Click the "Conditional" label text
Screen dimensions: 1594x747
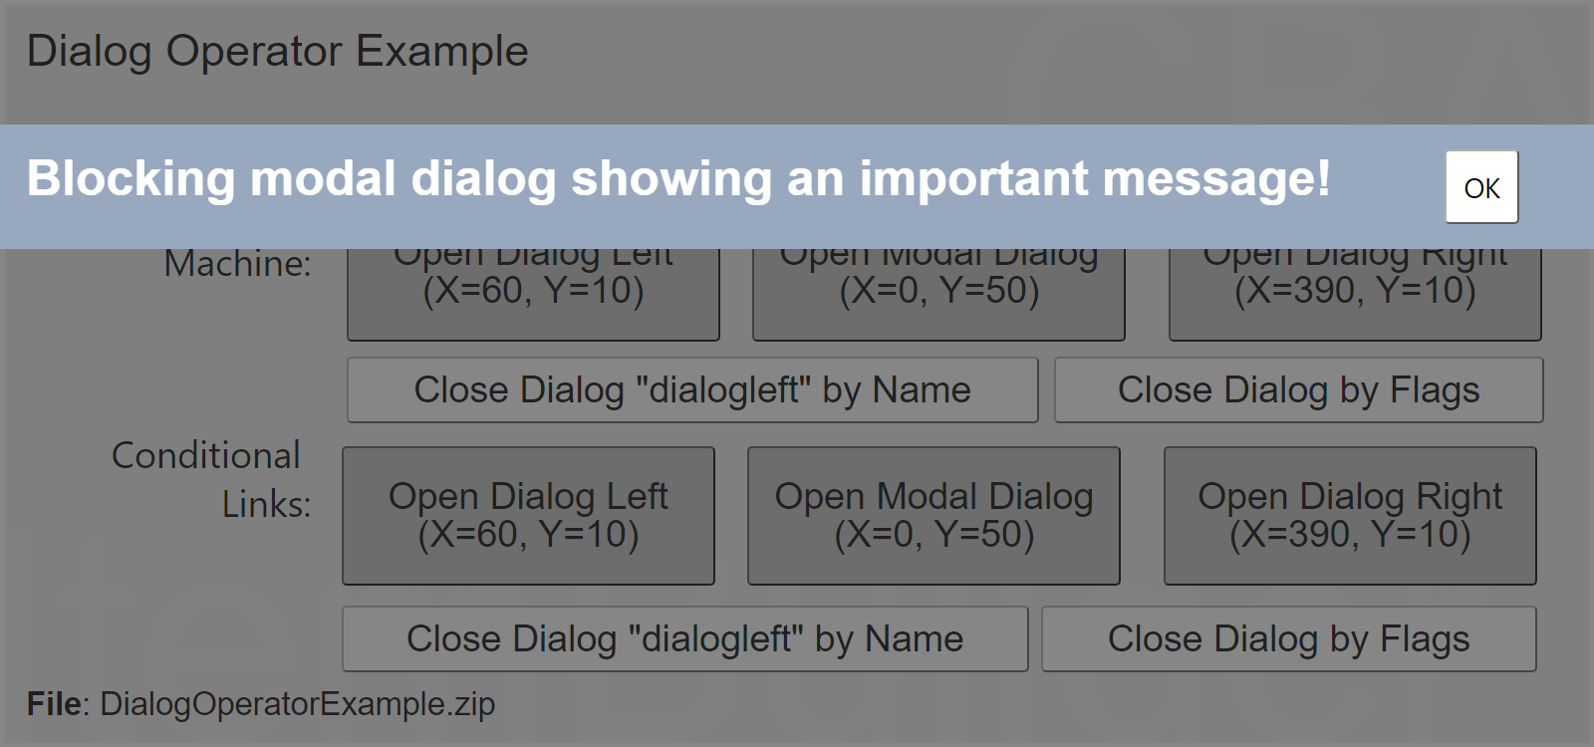205,456
